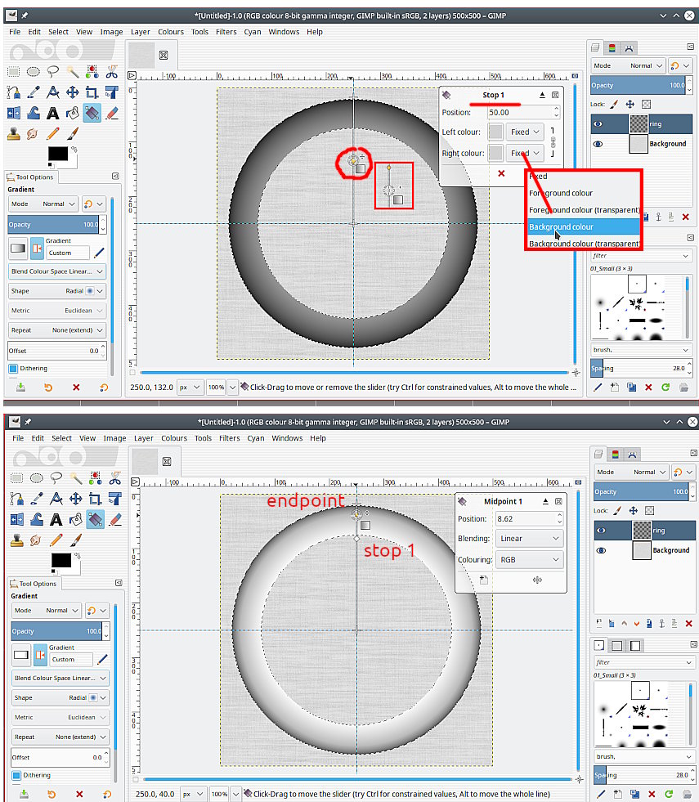Select ring layer thumbnail in bottom window
The image size is (699, 802).
(x=642, y=531)
